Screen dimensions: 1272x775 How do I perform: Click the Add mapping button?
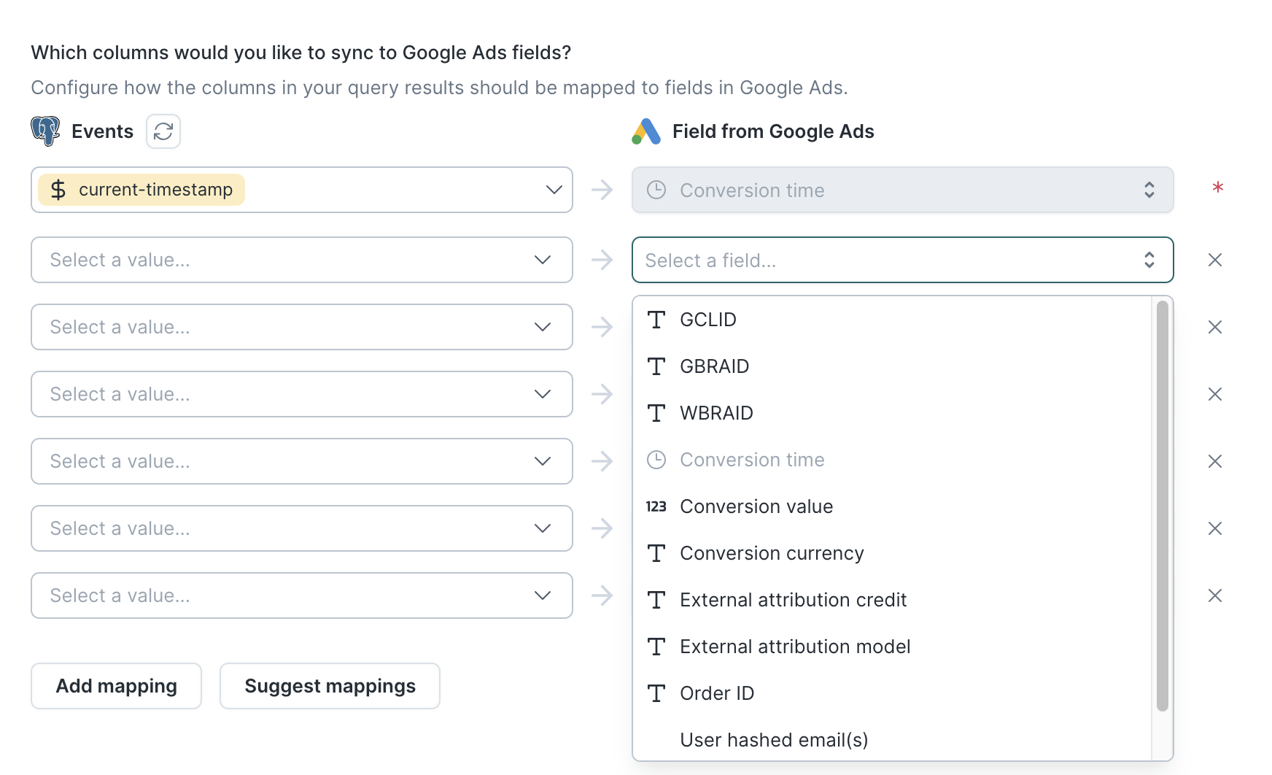[117, 686]
